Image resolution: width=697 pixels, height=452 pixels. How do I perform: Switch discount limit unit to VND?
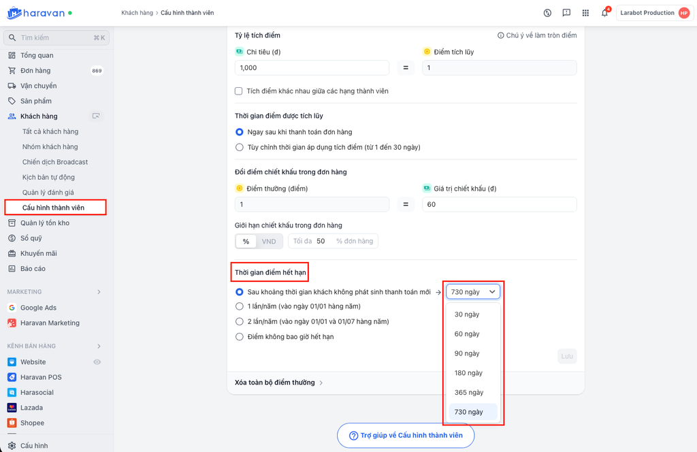[x=269, y=241]
